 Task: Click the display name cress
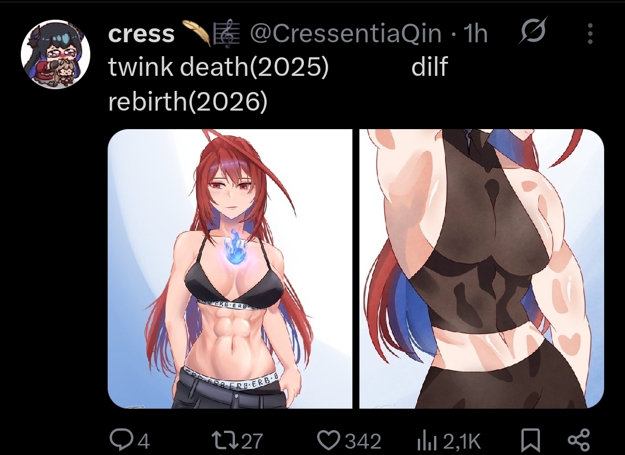(141, 34)
